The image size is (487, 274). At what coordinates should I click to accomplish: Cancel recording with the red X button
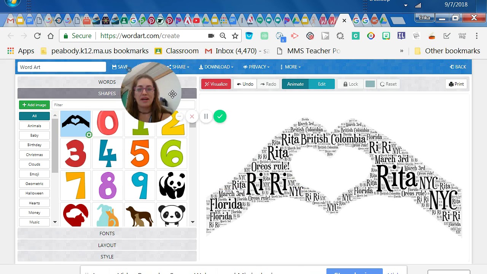point(192,116)
